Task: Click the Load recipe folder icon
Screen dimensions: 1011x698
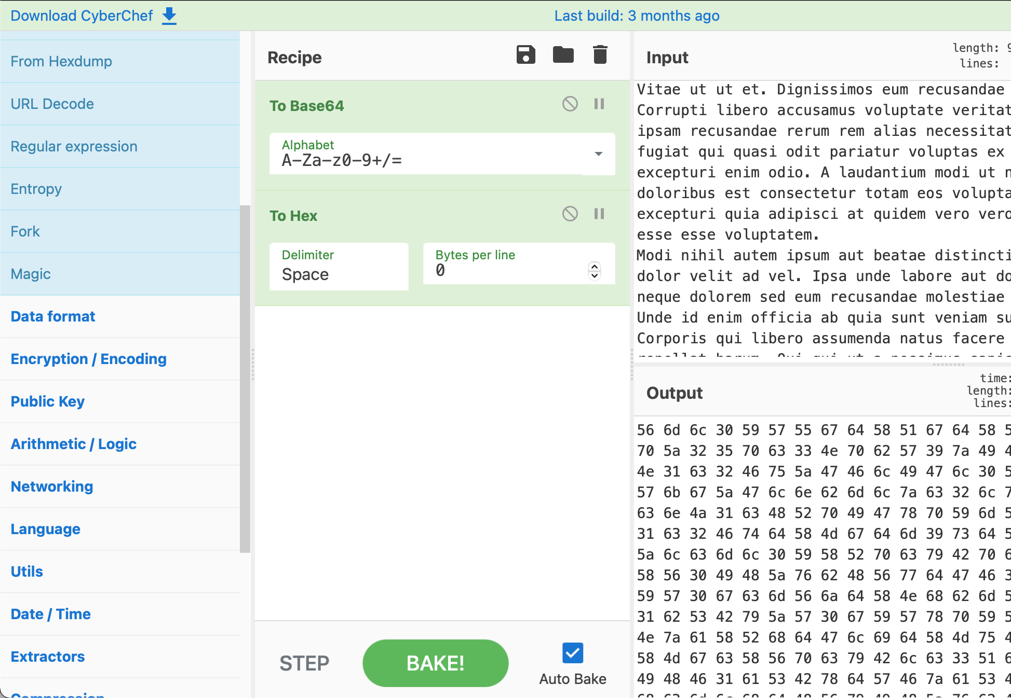Action: tap(563, 54)
